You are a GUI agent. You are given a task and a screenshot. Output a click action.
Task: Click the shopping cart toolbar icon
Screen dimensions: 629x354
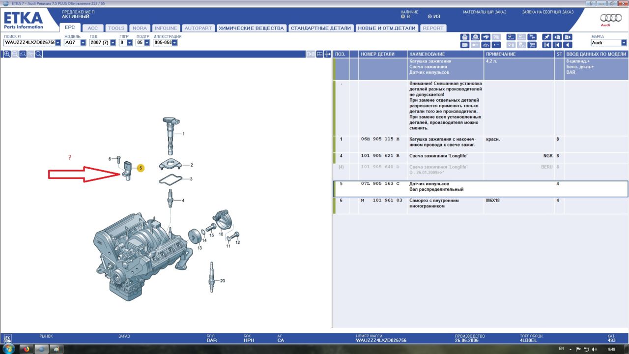tap(532, 45)
